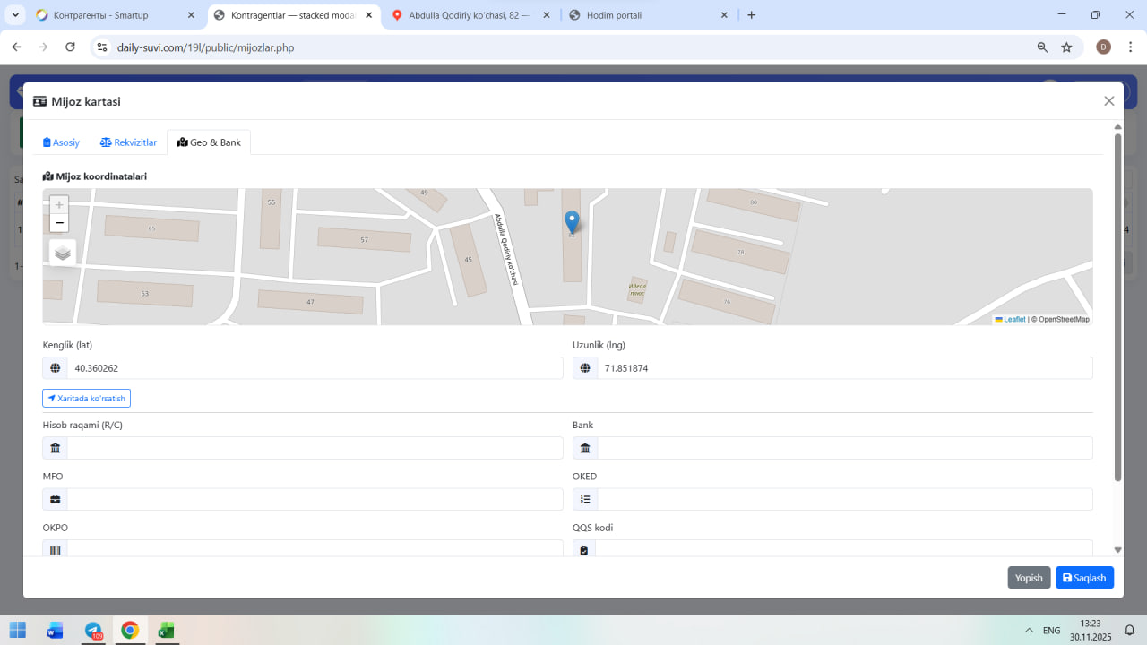This screenshot has height=645, width=1147.
Task: Open a new browser tab
Action: pyautogui.click(x=751, y=15)
